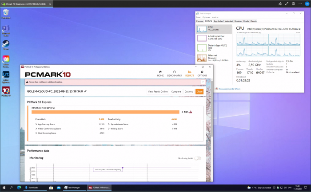Viewport: 311px width, 192px height.
Task: Select Ethernet in Task Manager sidebar
Action: click(x=214, y=58)
